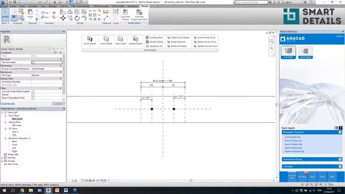Expand the Calculate section
Viewport: 345px width, 194px height.
click(x=340, y=167)
